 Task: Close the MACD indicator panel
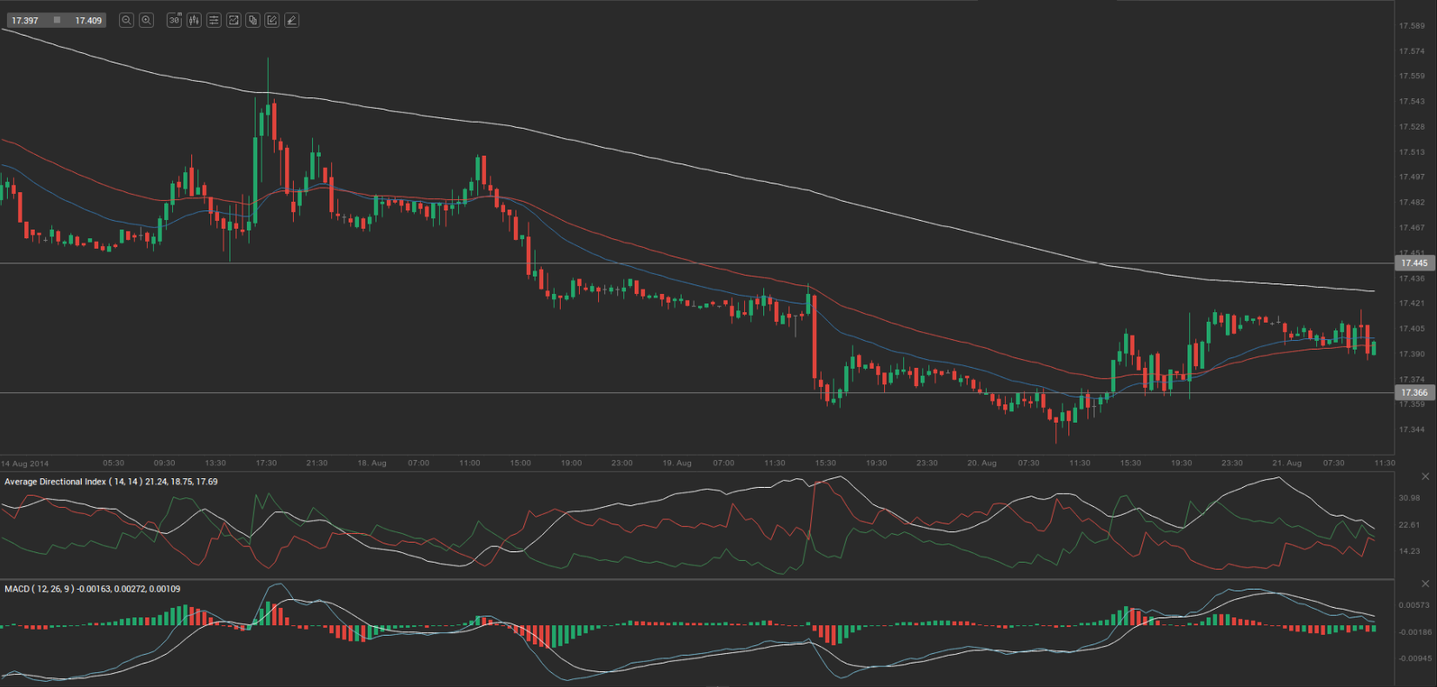(1425, 584)
